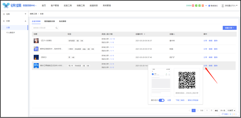Click the phone preview in share popup

click(161, 82)
